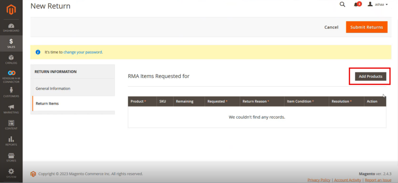Open the Kensium A-M Connector menu
The height and width of the screenshot is (183, 398).
click(11, 77)
